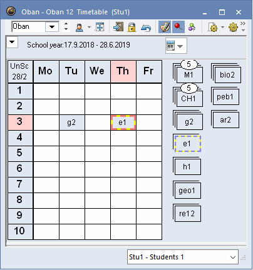Click the assign/import door arrow icon
Screen dimensions: 253x270
click(x=118, y=27)
